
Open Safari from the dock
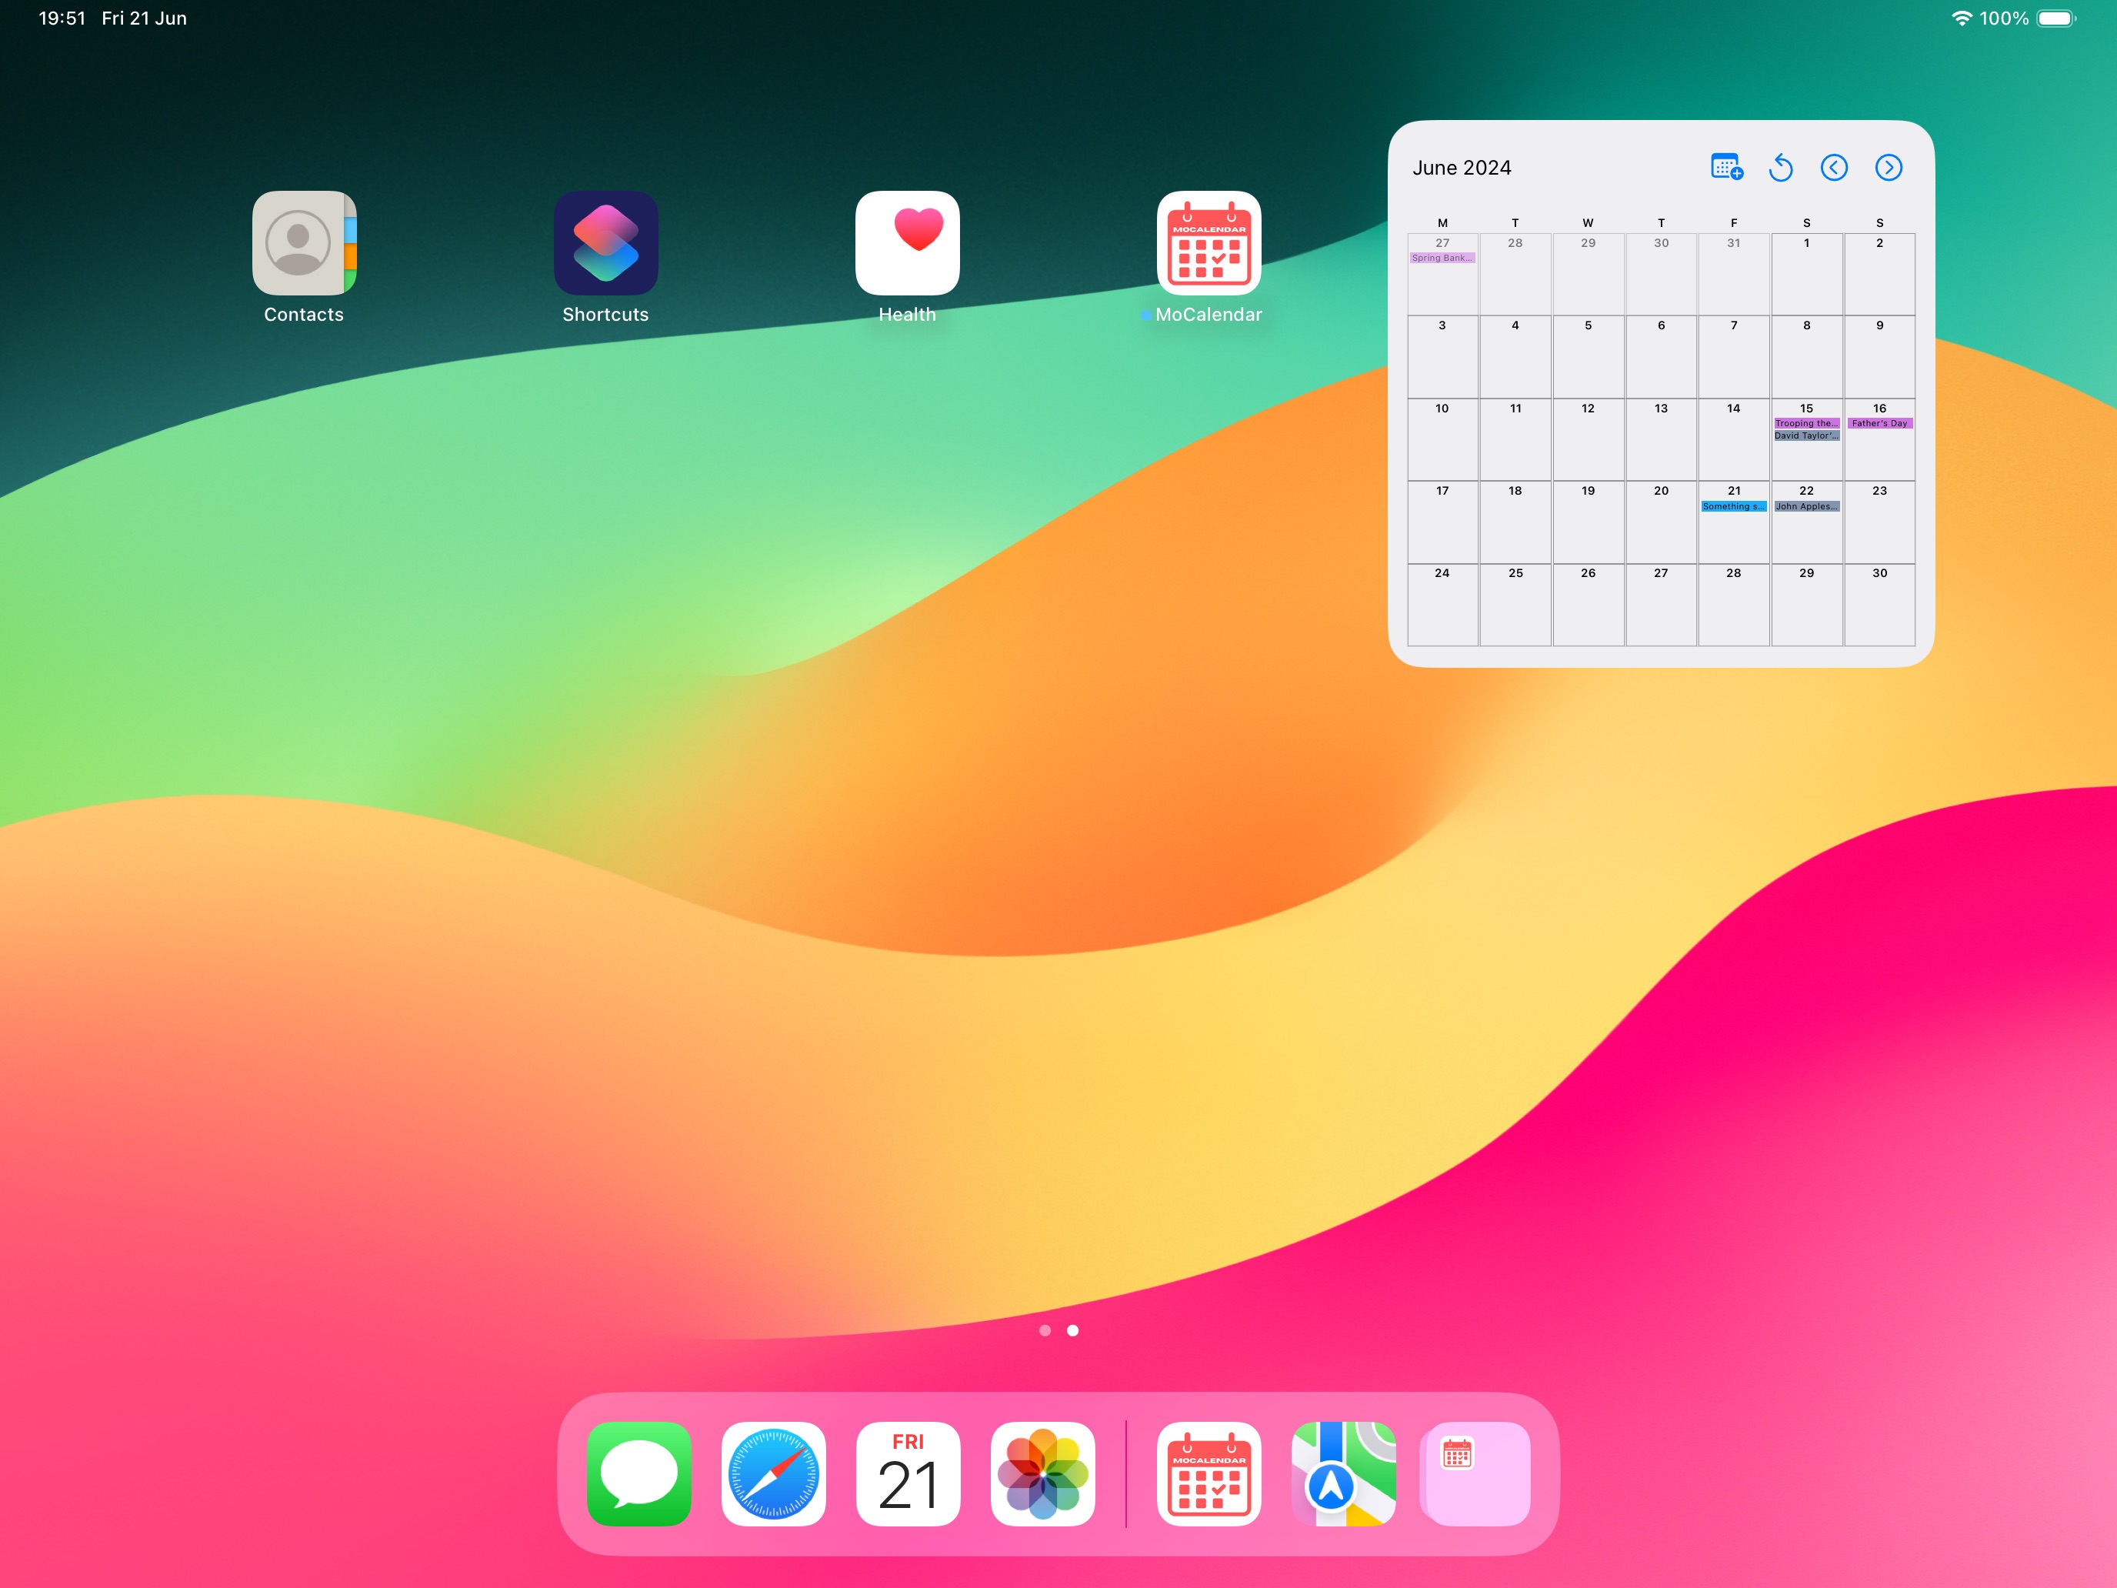(x=773, y=1473)
